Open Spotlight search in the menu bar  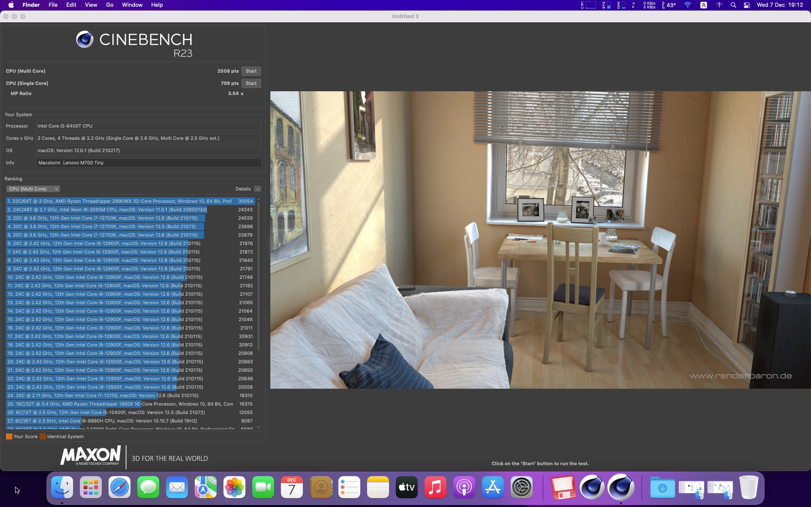[733, 5]
